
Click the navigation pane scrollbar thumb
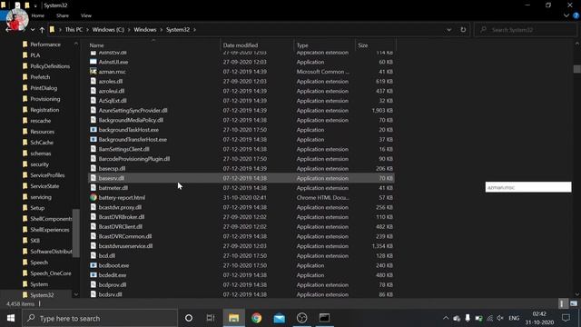76,233
